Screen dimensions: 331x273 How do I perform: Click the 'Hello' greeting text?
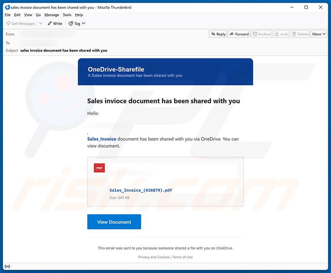(93, 113)
